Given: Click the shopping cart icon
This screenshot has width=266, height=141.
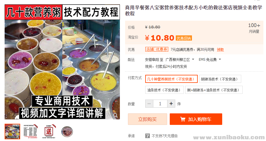Looking at the screenshot, I should (x=183, y=119).
